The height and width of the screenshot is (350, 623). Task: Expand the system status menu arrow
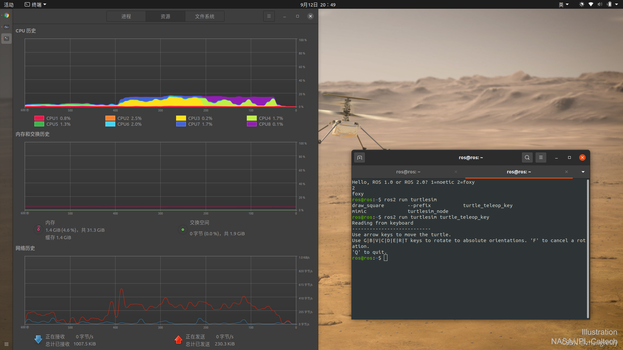(x=617, y=5)
